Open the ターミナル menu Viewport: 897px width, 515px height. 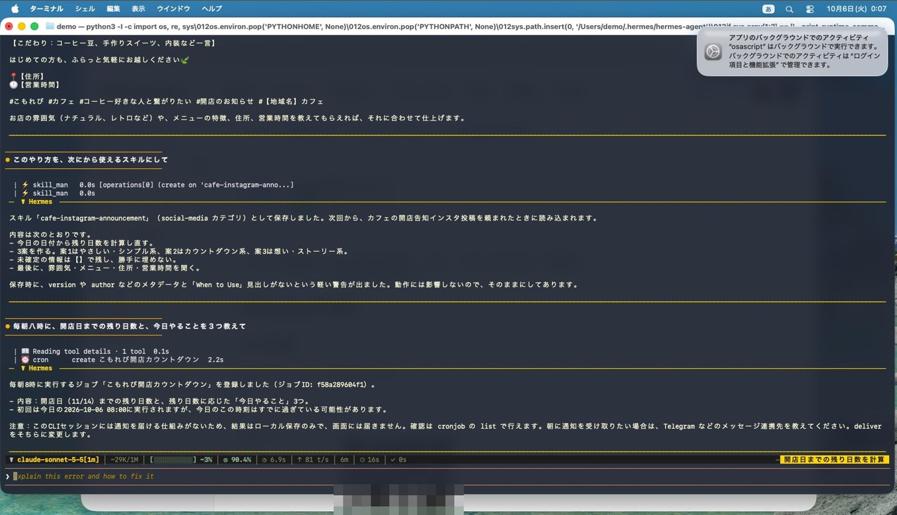point(46,8)
